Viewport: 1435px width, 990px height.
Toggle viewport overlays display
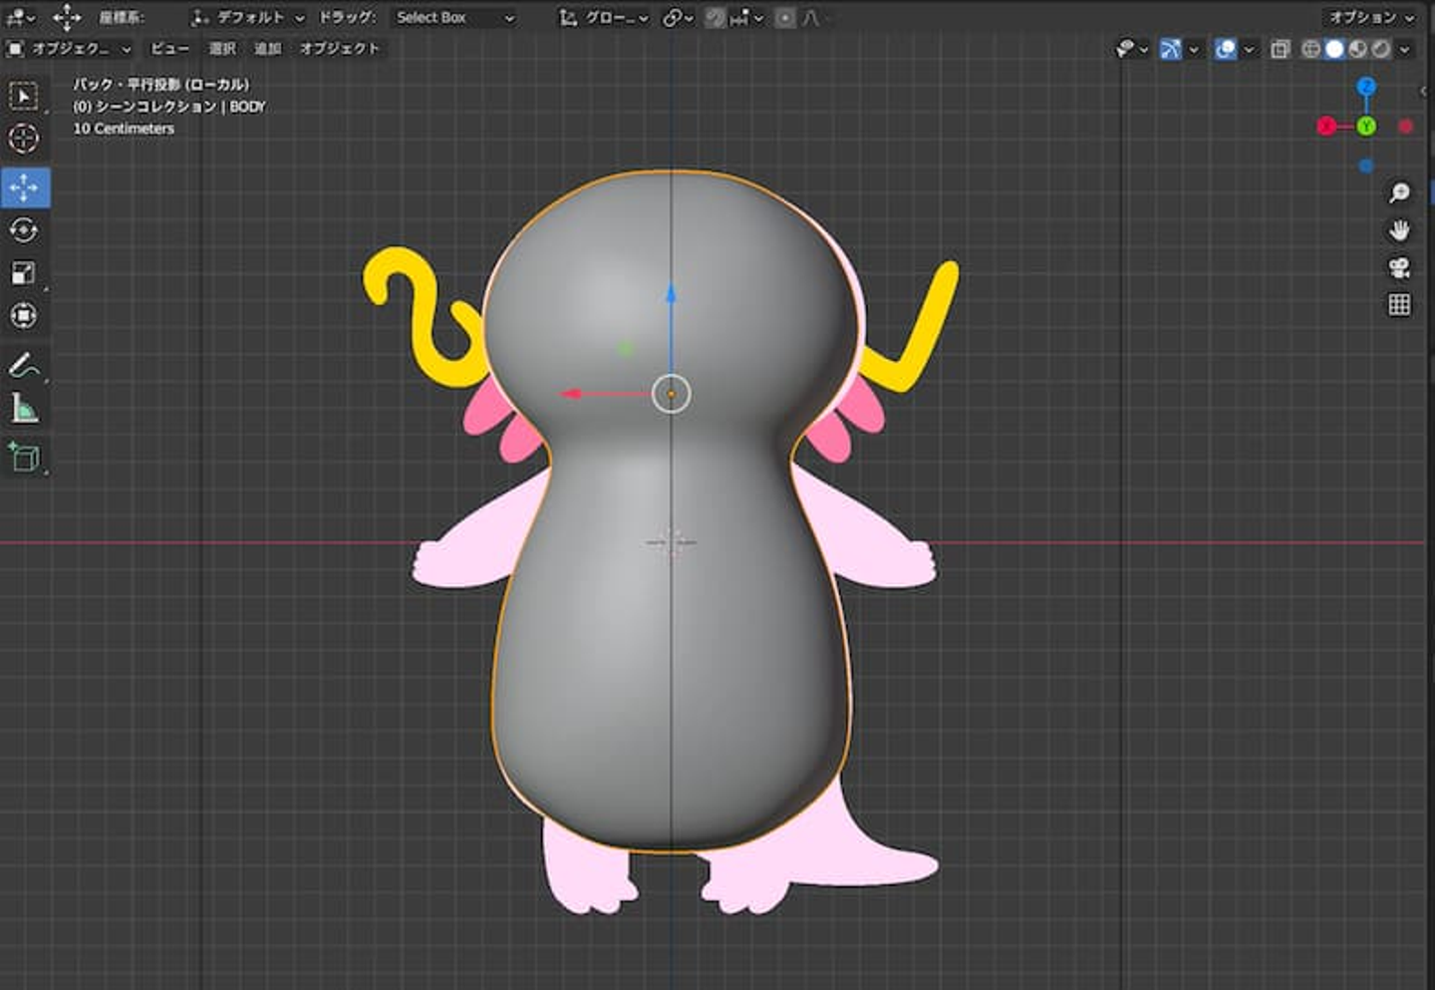(1225, 49)
